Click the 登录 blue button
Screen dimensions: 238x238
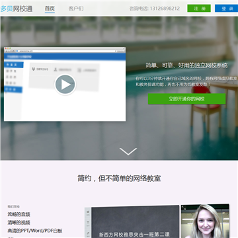226,9
